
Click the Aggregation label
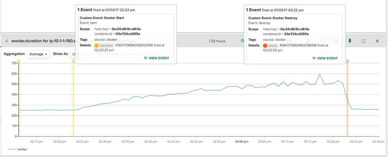pos(14,54)
